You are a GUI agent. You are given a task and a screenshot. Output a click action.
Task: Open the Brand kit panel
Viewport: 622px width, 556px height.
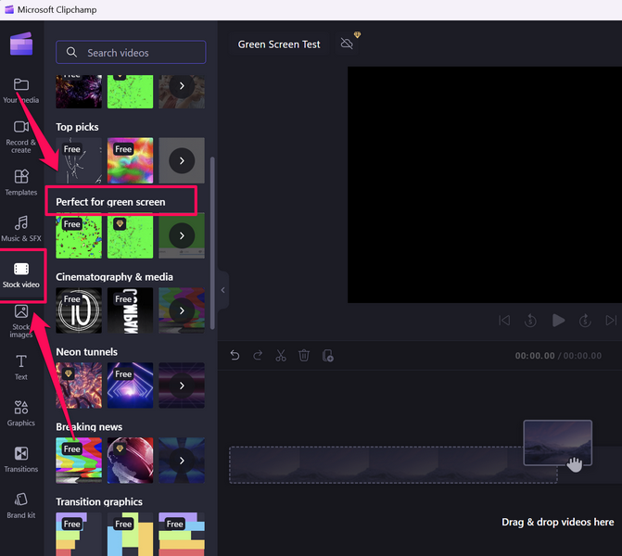[21, 505]
